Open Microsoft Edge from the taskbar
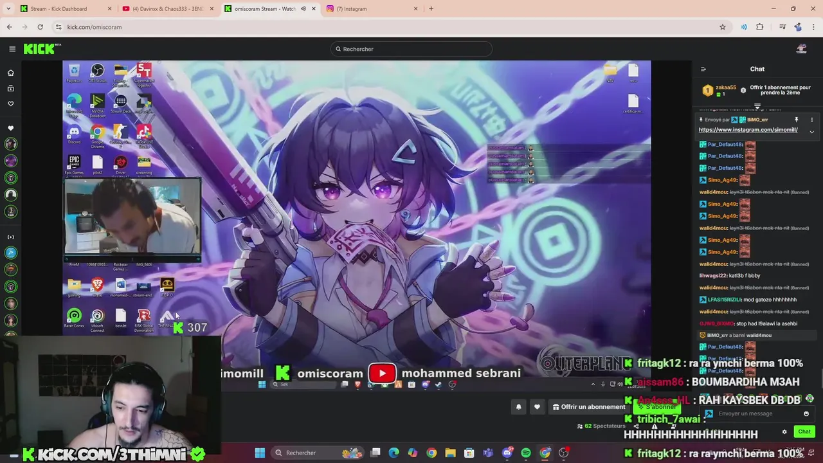Screen dimensions: 823x463 393,453
